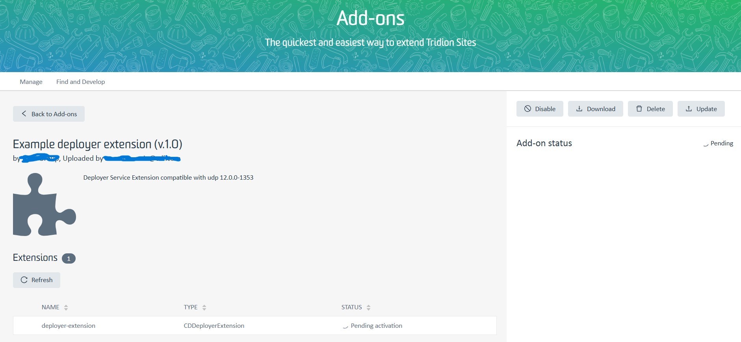Screen dimensions: 741x342
Task: Click the Pending activation status
Action: 372,326
